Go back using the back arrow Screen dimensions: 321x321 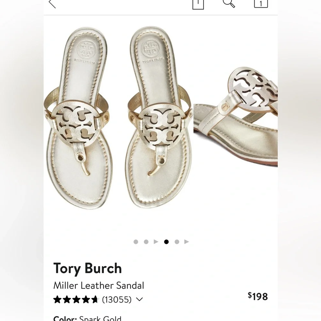52,4
